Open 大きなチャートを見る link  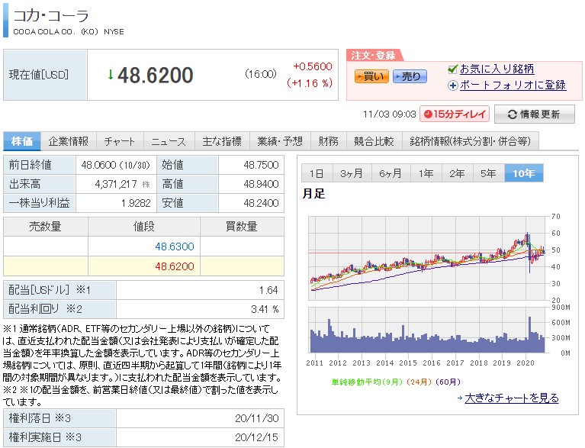click(x=512, y=398)
